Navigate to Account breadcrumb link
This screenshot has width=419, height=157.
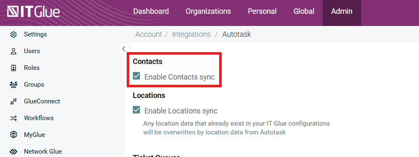point(149,34)
